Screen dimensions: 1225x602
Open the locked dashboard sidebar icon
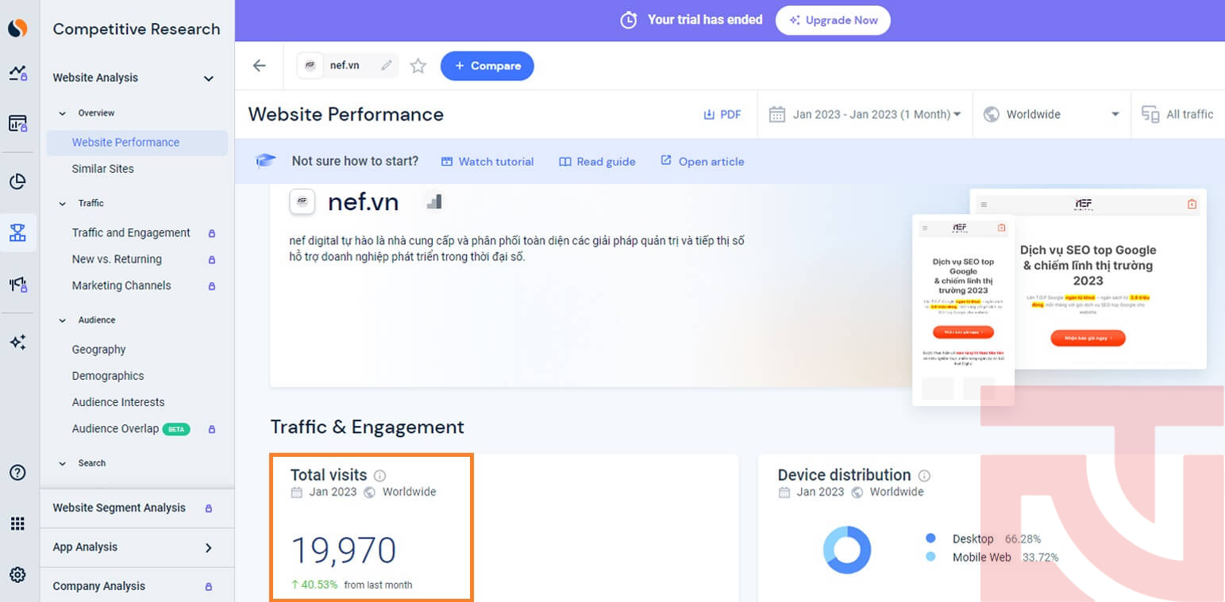pyautogui.click(x=17, y=123)
